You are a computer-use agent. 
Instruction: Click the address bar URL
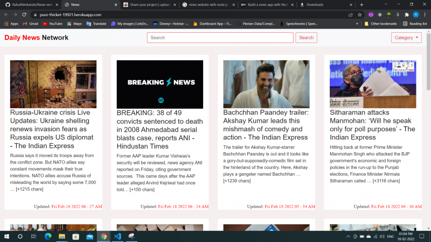71,15
